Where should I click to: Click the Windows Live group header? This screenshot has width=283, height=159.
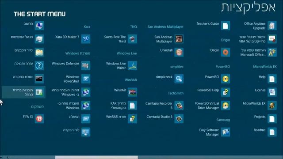point(126,53)
